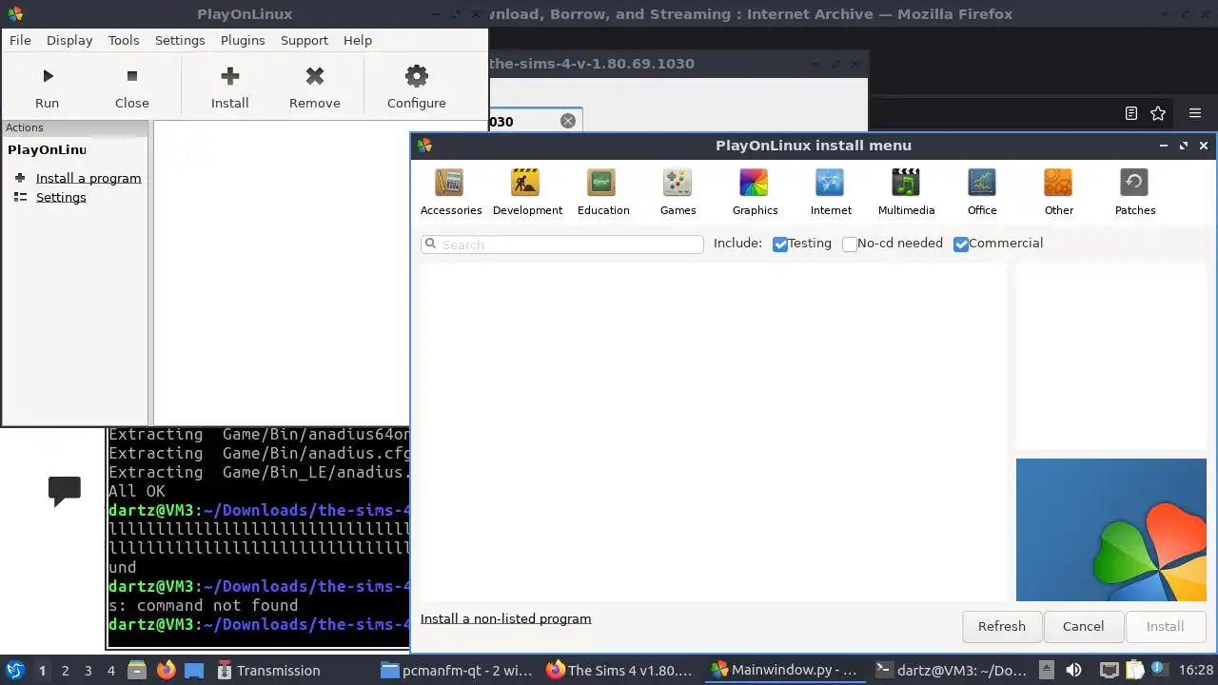Launch file manager from taskbar quick launch
Screen dimensions: 1218x685
tap(136, 670)
